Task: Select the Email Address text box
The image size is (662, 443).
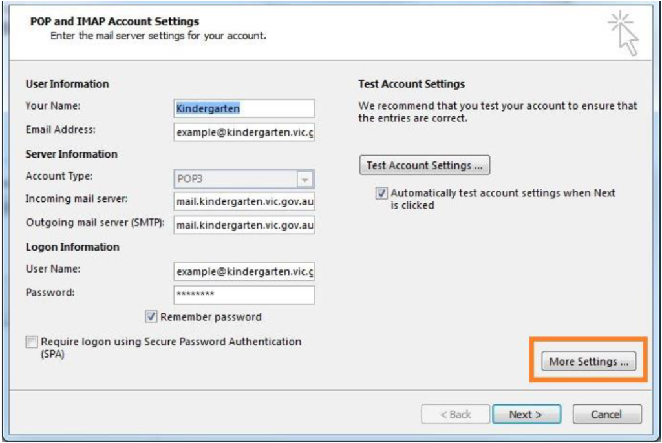Action: pos(244,131)
